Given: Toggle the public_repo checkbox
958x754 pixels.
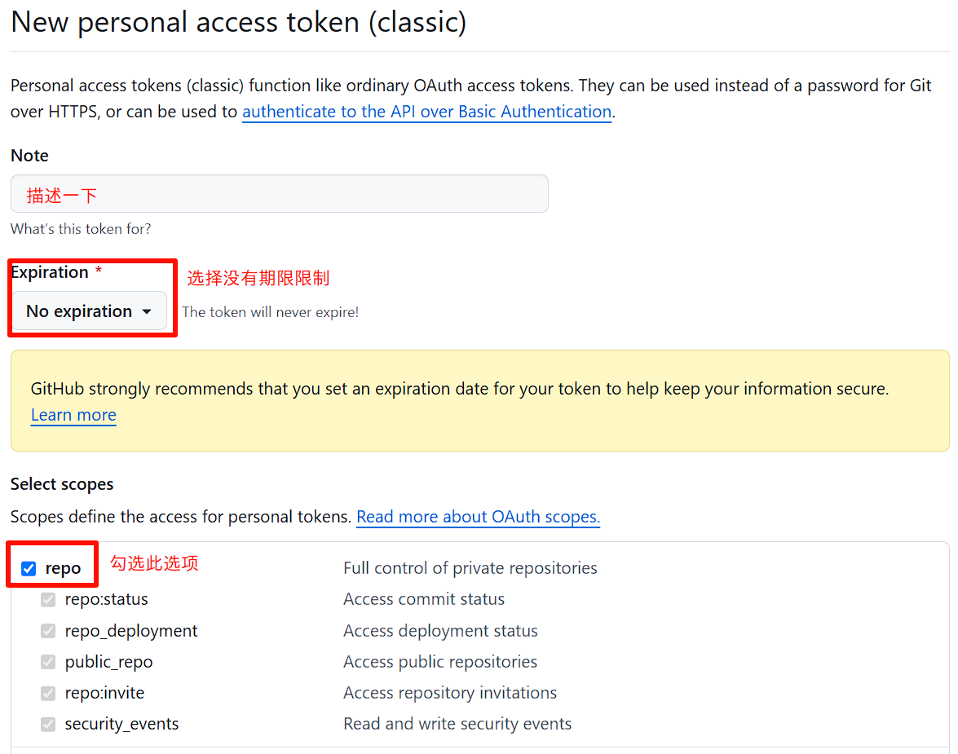Looking at the screenshot, I should pyautogui.click(x=48, y=662).
